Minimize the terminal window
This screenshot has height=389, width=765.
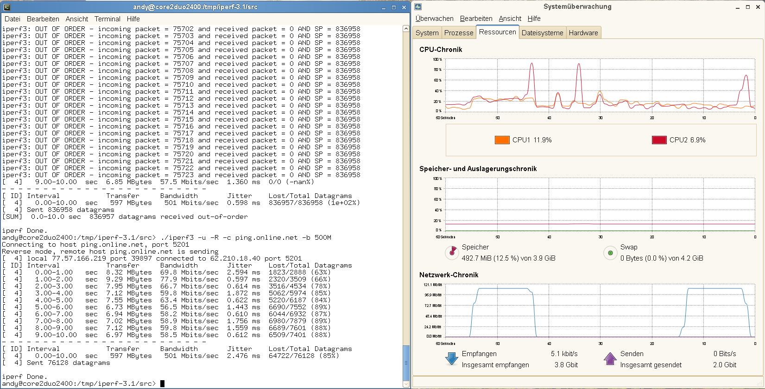[x=384, y=7]
